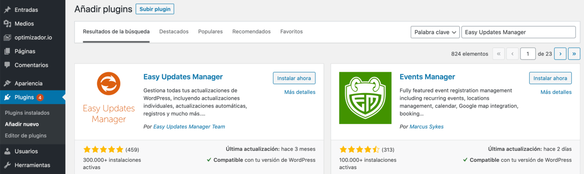Screen dimensions: 584x174
Task: Select the Resultados de la búsqueda tab
Action: (116, 32)
